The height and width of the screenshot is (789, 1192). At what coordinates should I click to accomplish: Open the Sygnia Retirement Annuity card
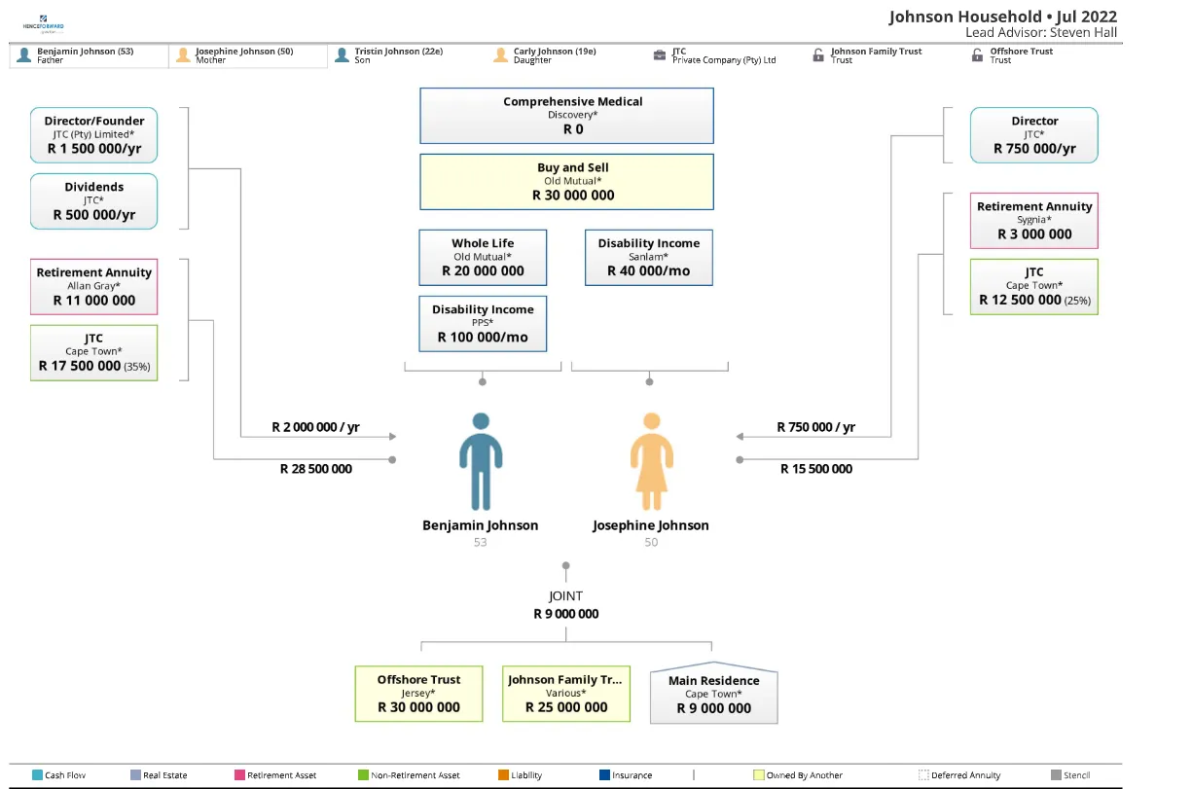coord(1034,221)
